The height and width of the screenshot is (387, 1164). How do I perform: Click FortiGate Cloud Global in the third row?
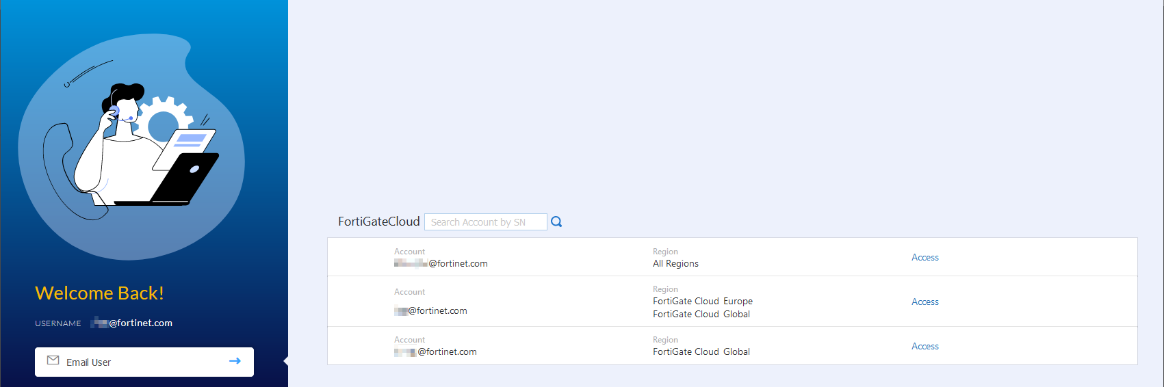[701, 351]
